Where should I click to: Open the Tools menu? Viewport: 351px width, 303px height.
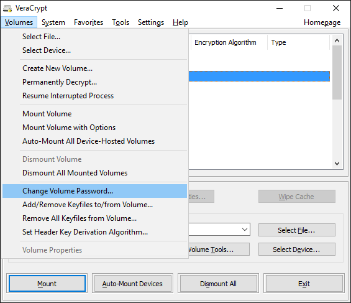coord(121,22)
